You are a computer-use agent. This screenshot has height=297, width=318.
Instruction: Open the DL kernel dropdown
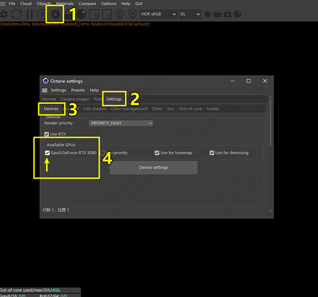[190, 14]
